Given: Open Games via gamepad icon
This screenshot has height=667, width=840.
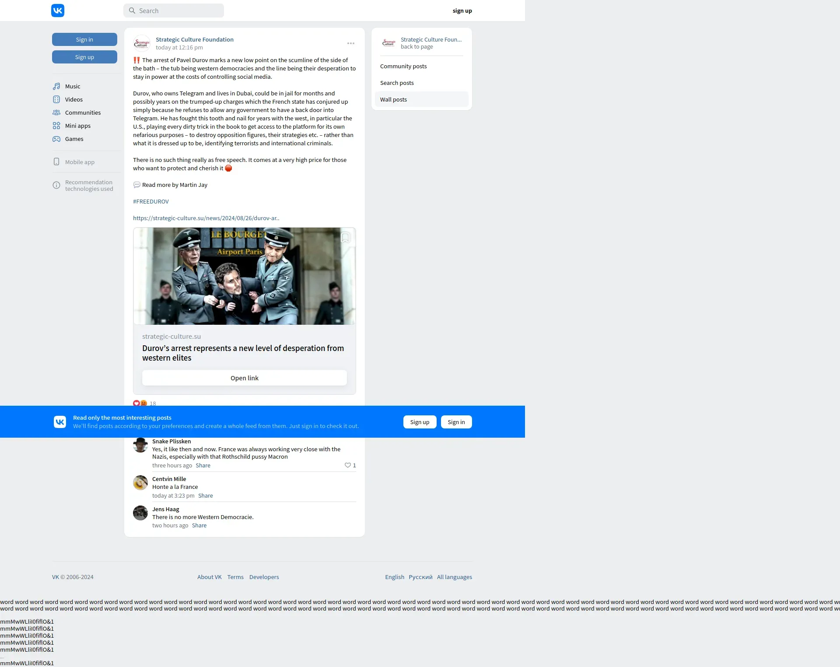Looking at the screenshot, I should 56,139.
